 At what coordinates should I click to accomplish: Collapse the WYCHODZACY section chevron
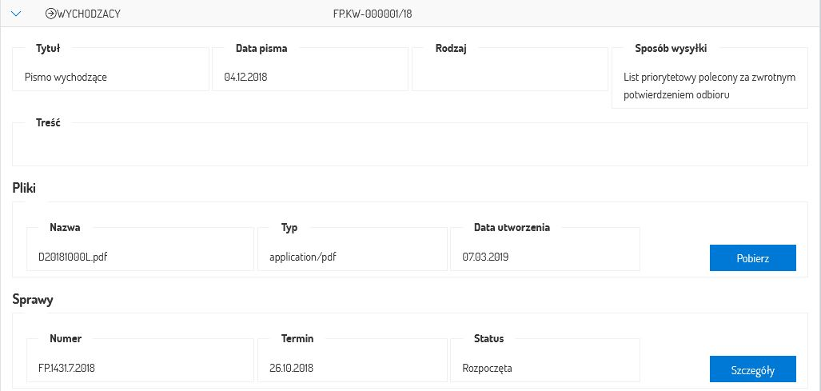(15, 14)
